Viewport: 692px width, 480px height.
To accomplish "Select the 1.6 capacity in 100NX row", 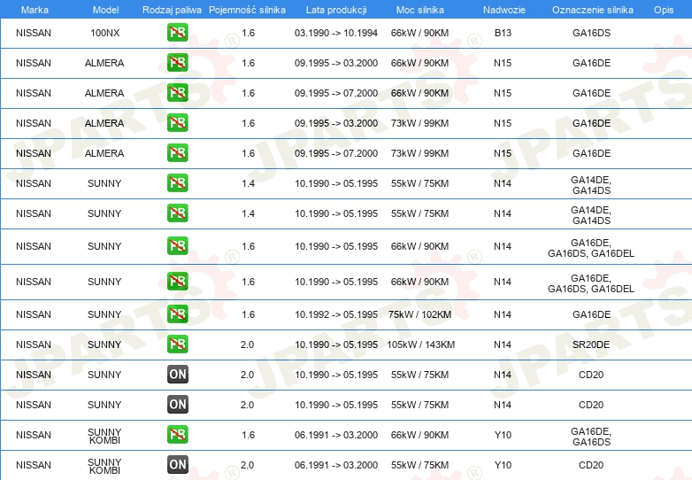I will pos(248,33).
